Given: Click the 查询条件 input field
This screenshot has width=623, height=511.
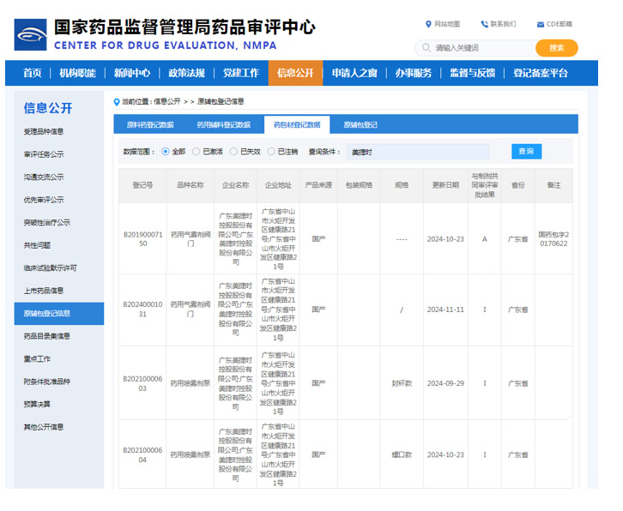Looking at the screenshot, I should [417, 152].
